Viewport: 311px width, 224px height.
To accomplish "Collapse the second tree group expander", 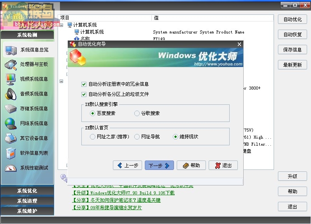I will 61,81.
